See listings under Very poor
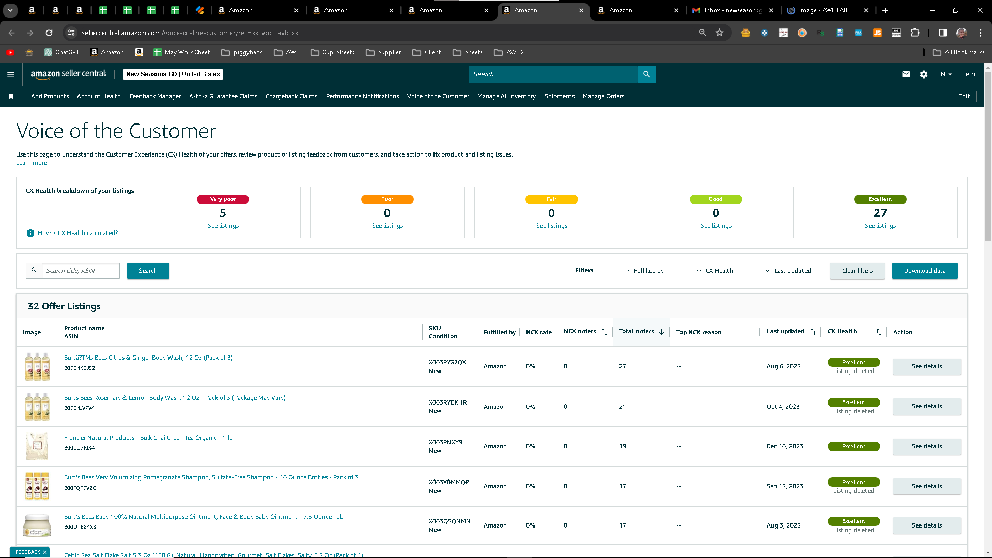Viewport: 992px width, 558px height. [223, 226]
